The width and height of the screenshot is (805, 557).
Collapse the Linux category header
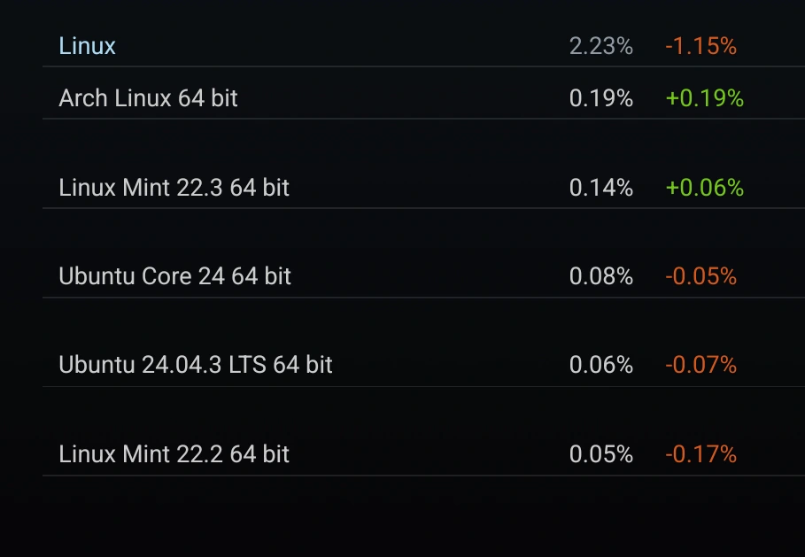(x=87, y=46)
